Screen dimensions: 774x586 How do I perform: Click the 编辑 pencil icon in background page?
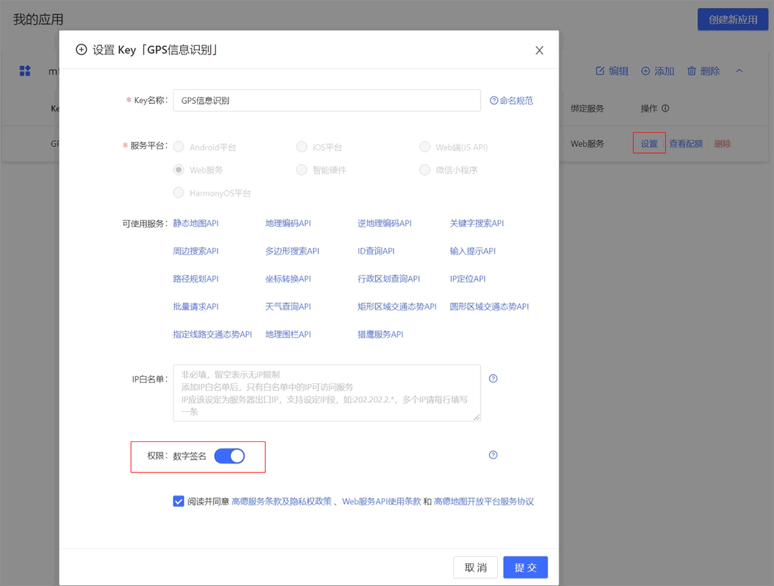pos(600,71)
